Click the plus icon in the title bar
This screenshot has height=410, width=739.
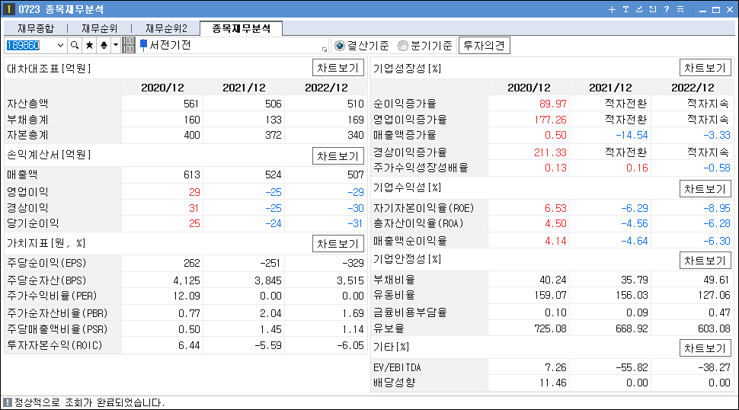click(x=612, y=9)
